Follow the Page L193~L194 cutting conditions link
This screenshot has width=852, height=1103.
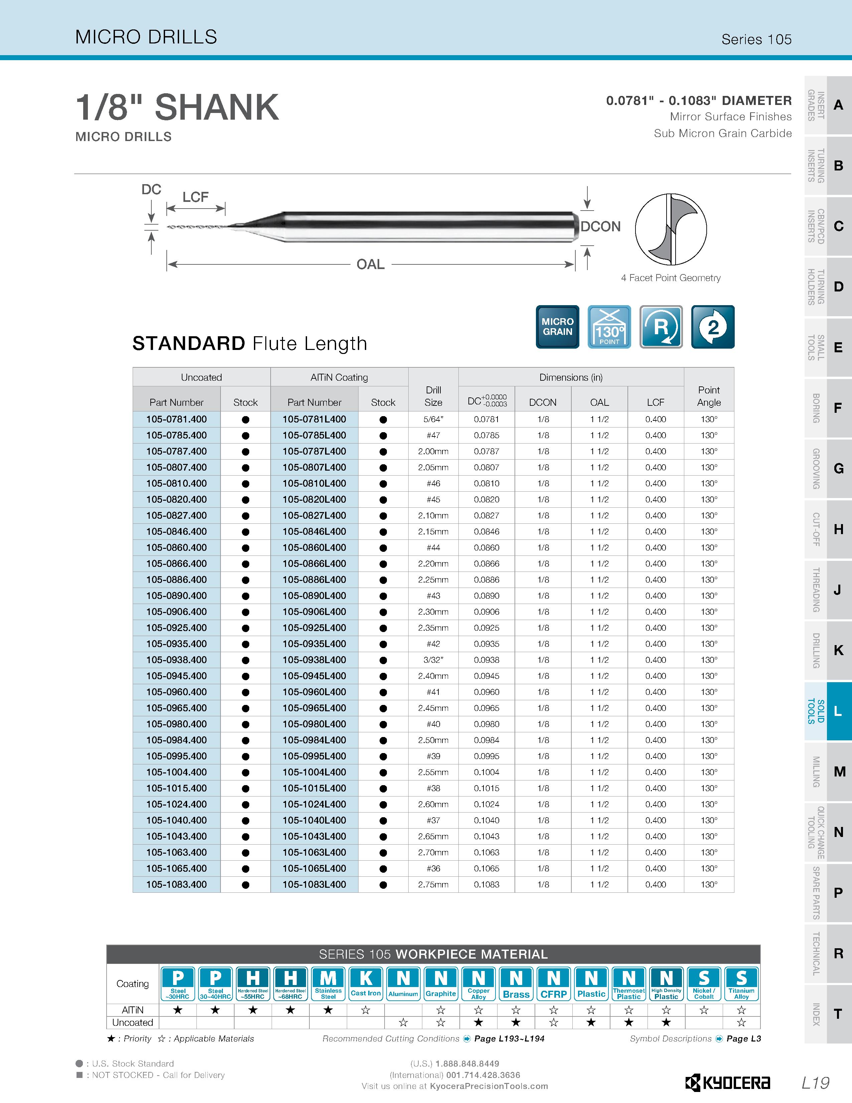(509, 1039)
